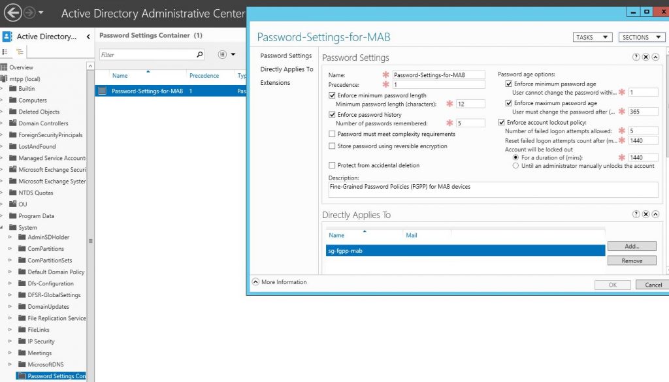Click the Overview icon in navigation
Viewport: 669px width, 382px height.
point(4,67)
